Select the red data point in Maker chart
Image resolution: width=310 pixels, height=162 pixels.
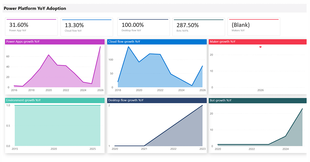[260, 47]
